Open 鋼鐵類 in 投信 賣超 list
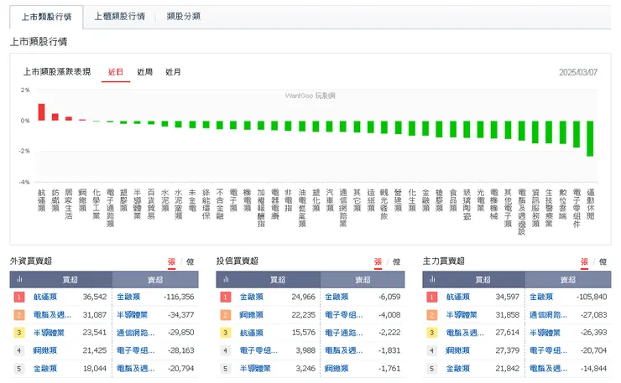This screenshot has height=383, width=621. click(x=337, y=369)
